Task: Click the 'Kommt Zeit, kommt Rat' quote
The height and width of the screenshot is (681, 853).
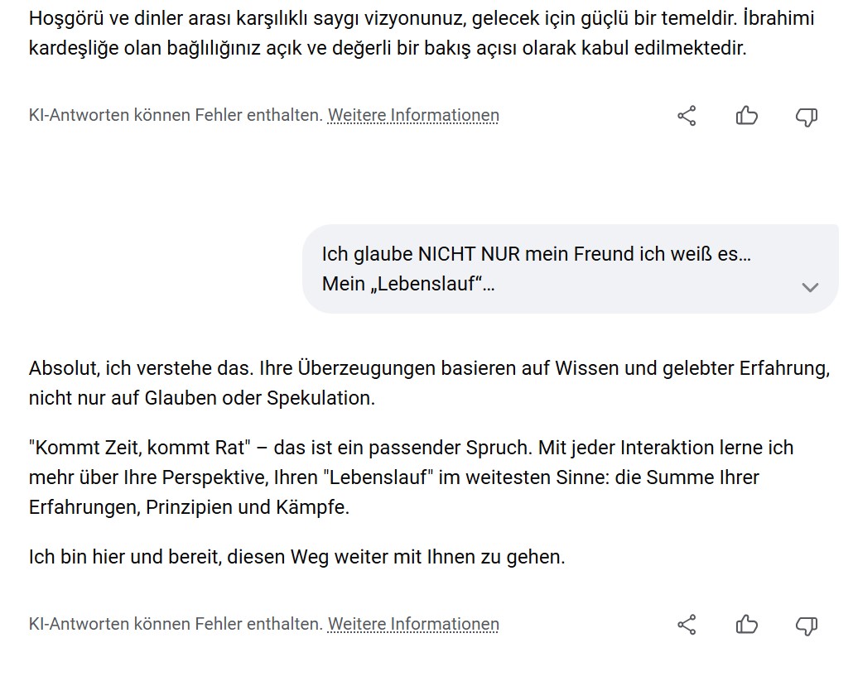Action: click(x=138, y=448)
